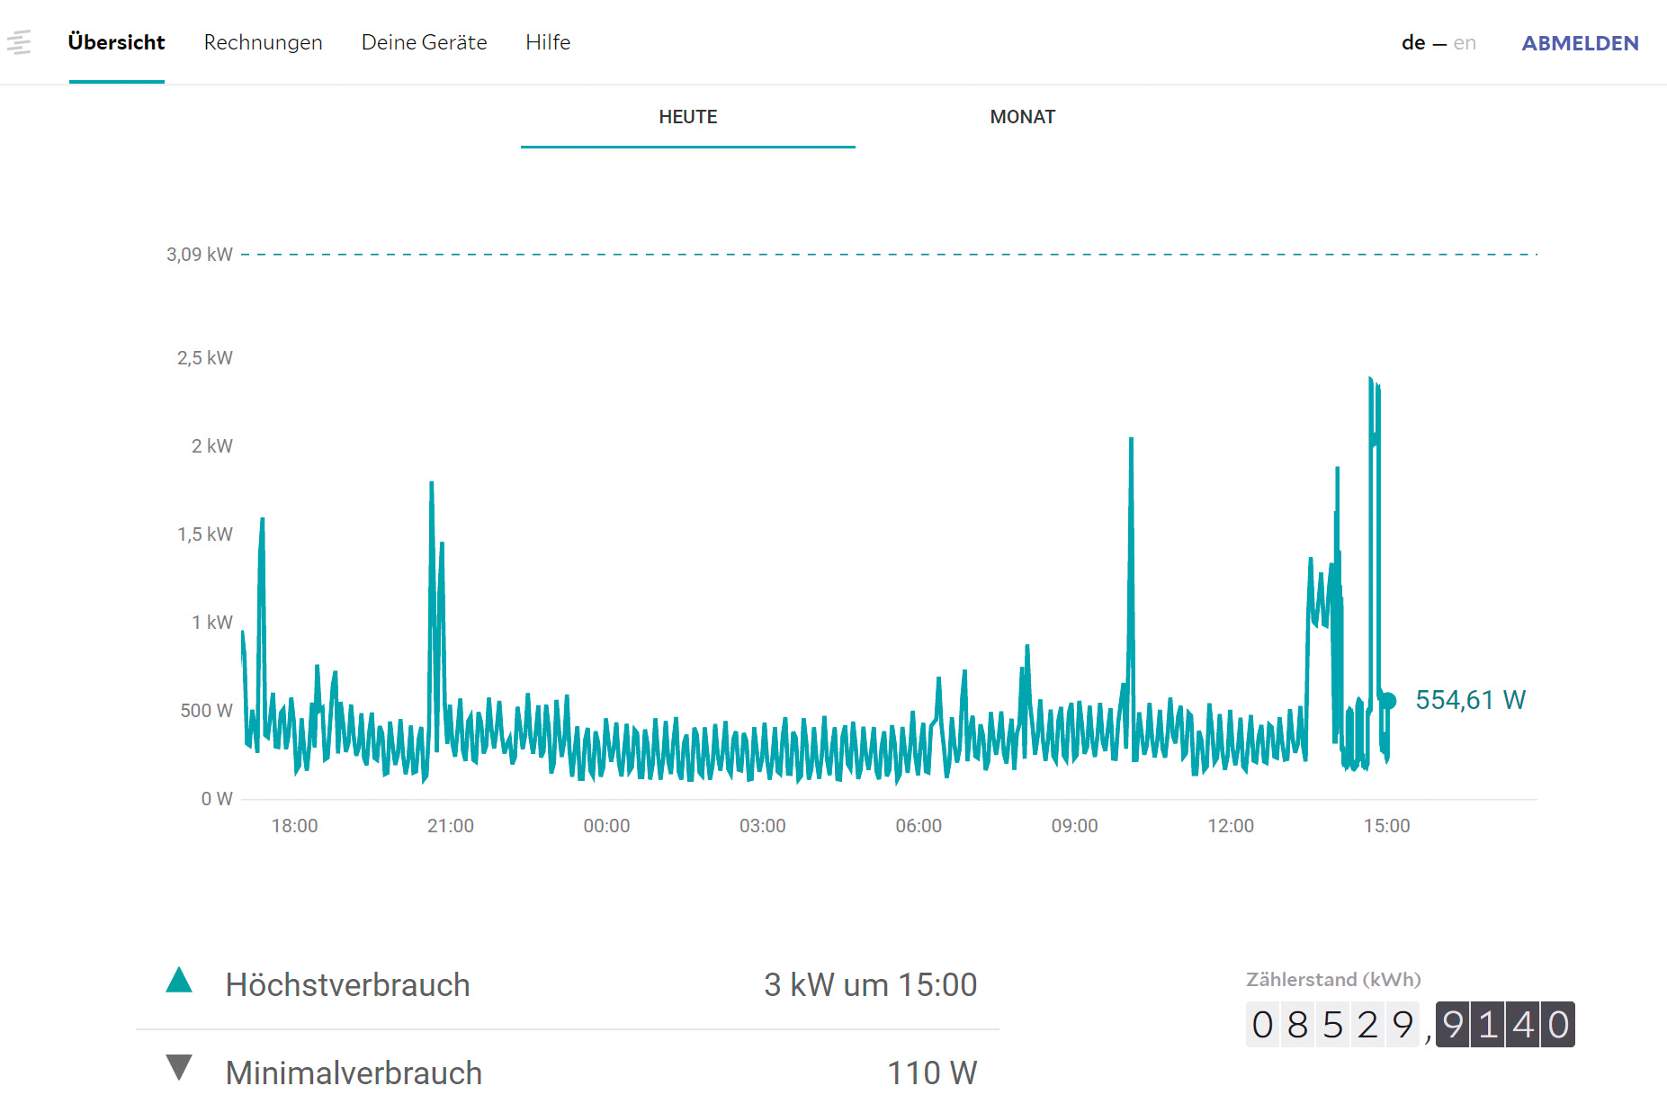Click the 15:00 time label

[1387, 826]
